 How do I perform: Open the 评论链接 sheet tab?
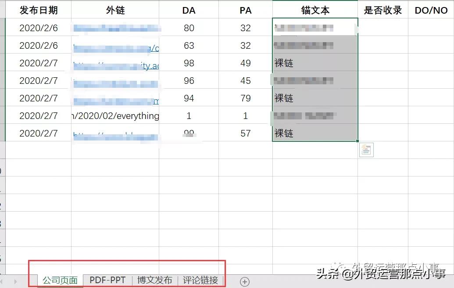pyautogui.click(x=200, y=280)
